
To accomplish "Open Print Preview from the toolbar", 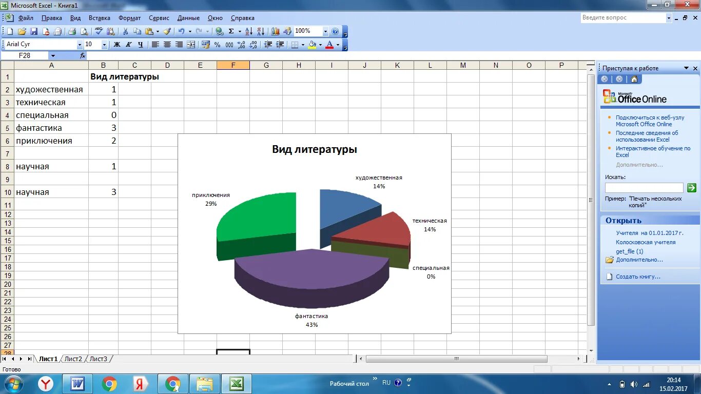I will [x=84, y=31].
